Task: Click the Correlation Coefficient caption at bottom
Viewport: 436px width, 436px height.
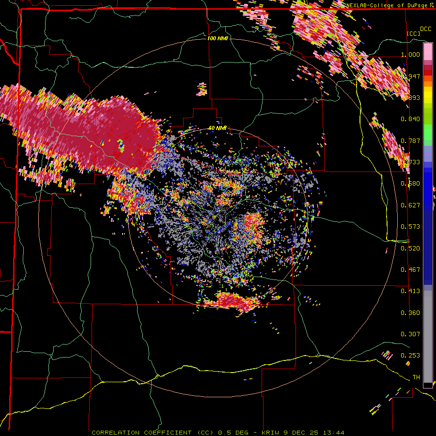Action: click(218, 433)
